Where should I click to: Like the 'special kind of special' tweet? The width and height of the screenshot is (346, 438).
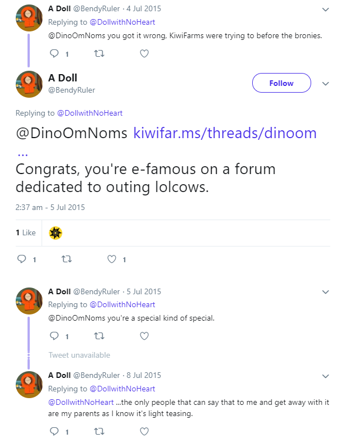(x=144, y=336)
